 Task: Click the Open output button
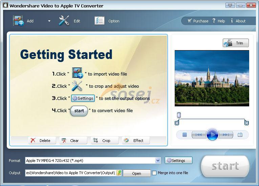click(x=137, y=173)
